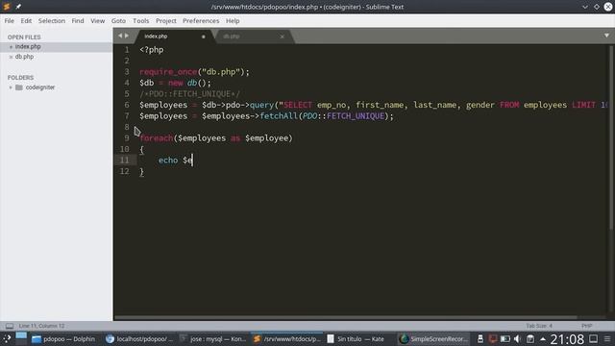The image size is (615, 346).
Task: Click the desktop pager icon in taskbar
Action: (x=21, y=339)
